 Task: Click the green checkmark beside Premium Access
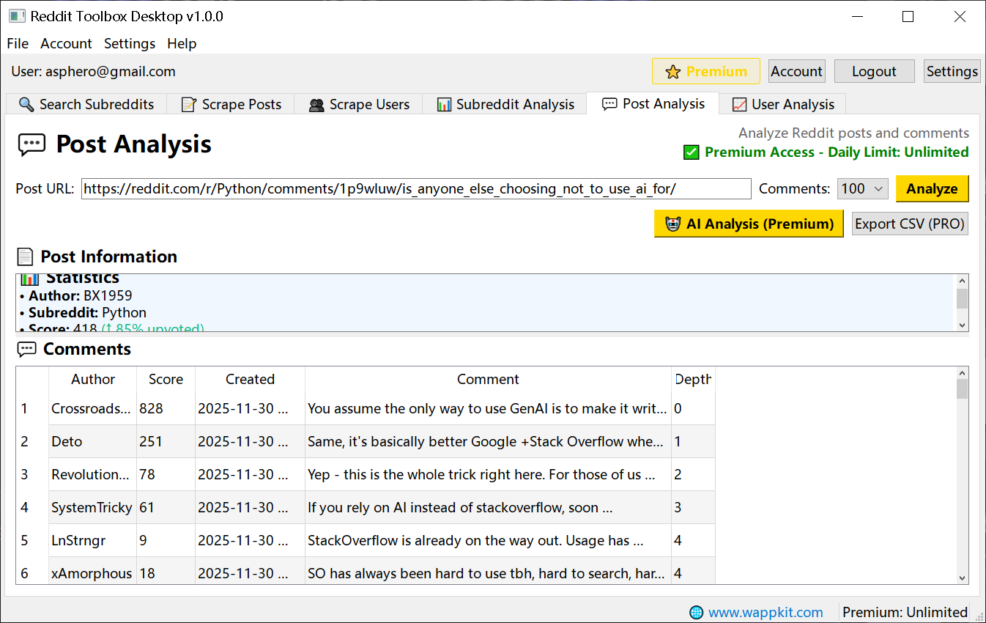[691, 152]
